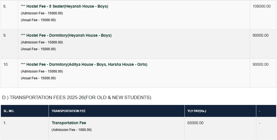
Task: Select the 108000.00 hostel fee amount
Action: point(261,6)
